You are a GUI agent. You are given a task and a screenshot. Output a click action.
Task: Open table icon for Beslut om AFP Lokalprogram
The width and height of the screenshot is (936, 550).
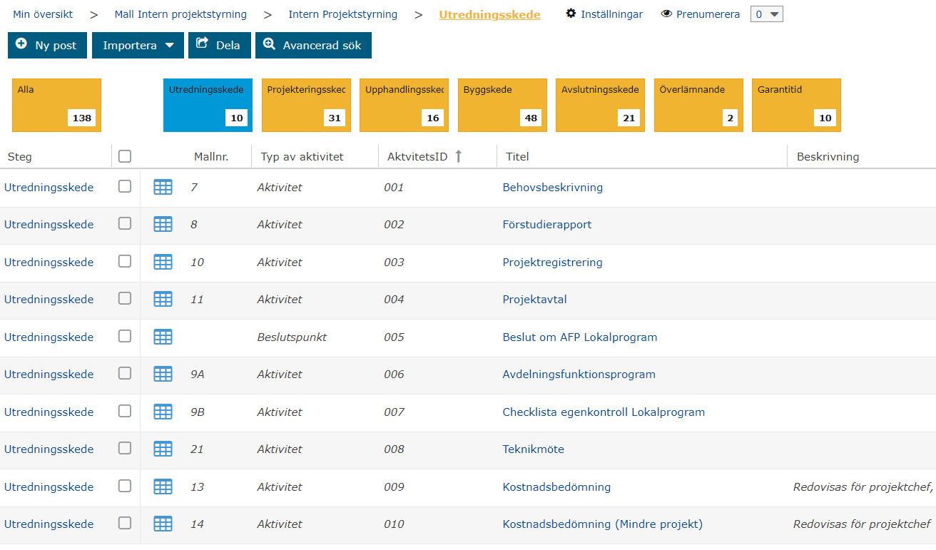(163, 337)
